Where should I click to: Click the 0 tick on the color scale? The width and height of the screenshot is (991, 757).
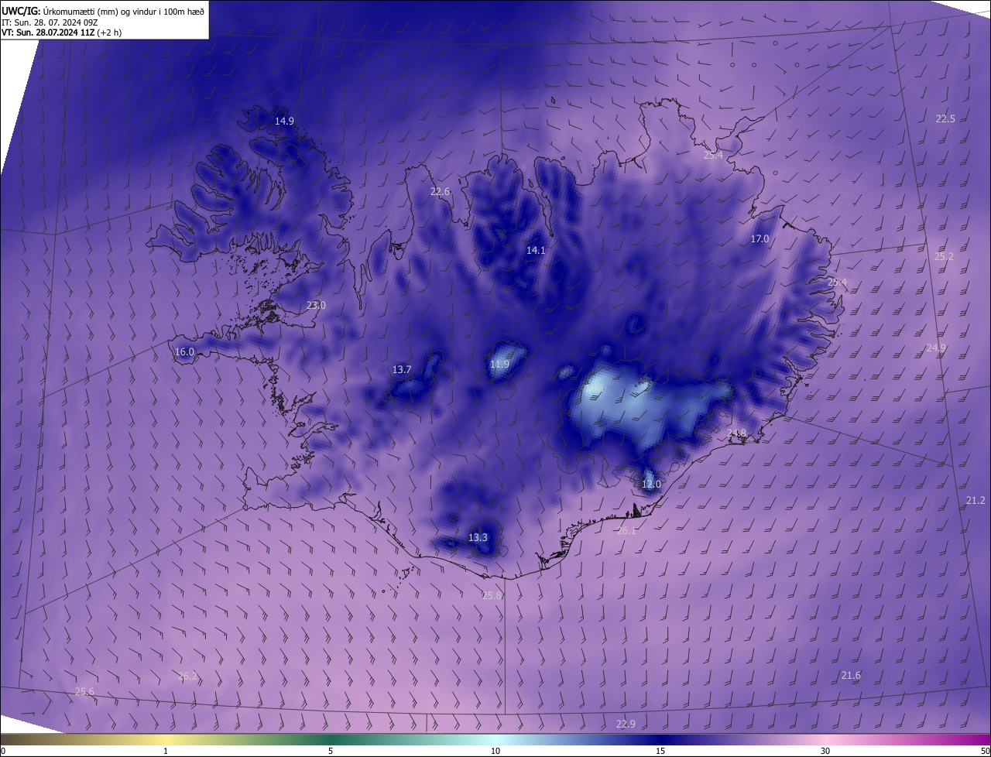(3, 751)
